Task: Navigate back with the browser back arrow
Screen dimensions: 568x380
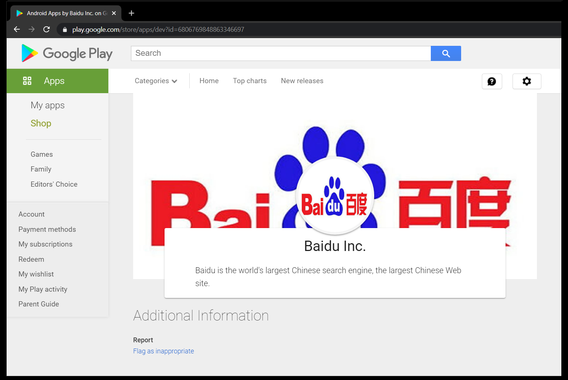Action: pos(17,29)
